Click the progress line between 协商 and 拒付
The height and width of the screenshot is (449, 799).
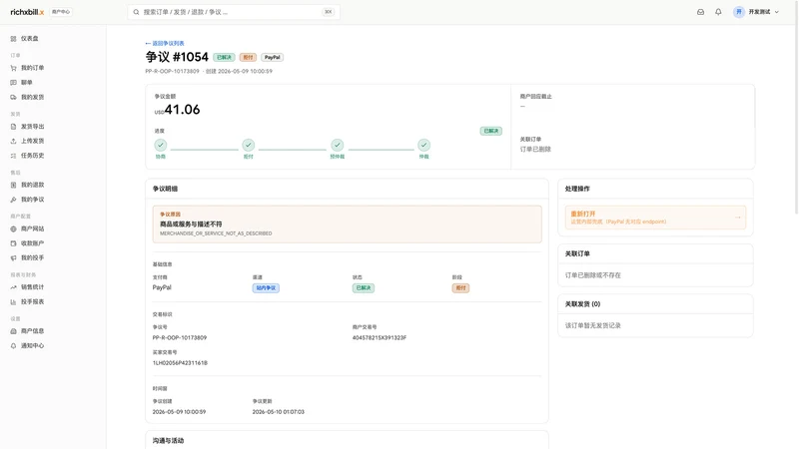(205, 149)
